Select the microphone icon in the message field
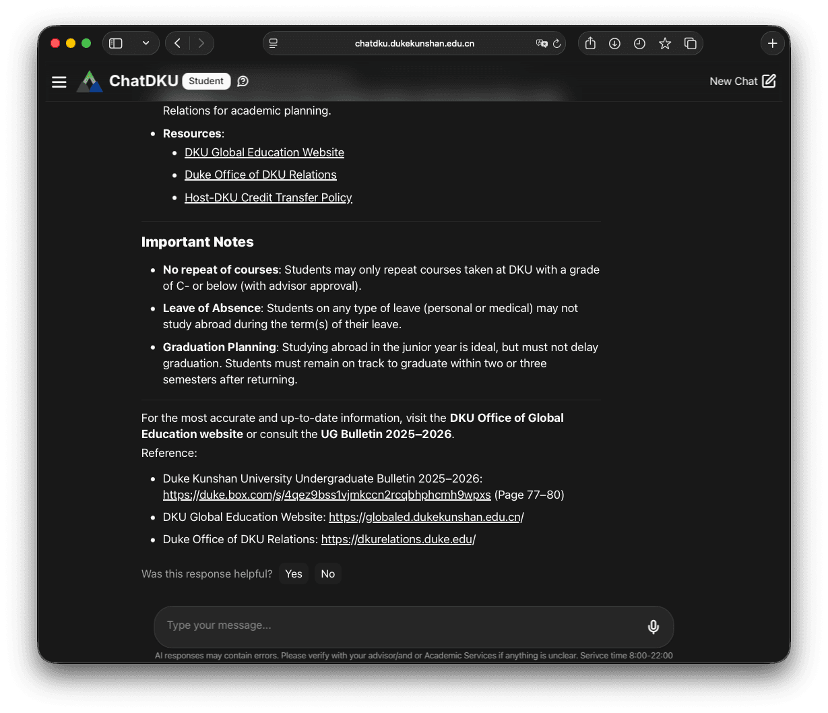This screenshot has height=713, width=828. [653, 626]
